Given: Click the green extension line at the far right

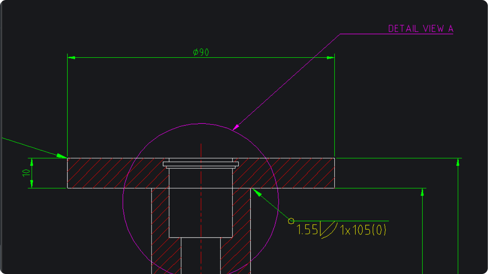Looking at the screenshot, I should pyautogui.click(x=457, y=220).
